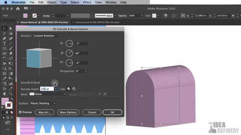Click the Home icon

(x=18, y=9)
